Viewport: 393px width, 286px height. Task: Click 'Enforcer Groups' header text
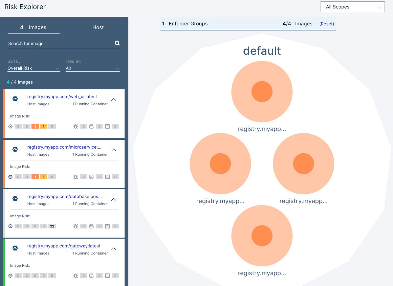coord(188,24)
